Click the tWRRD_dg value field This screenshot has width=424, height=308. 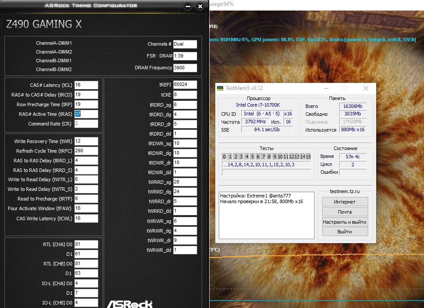click(185, 192)
